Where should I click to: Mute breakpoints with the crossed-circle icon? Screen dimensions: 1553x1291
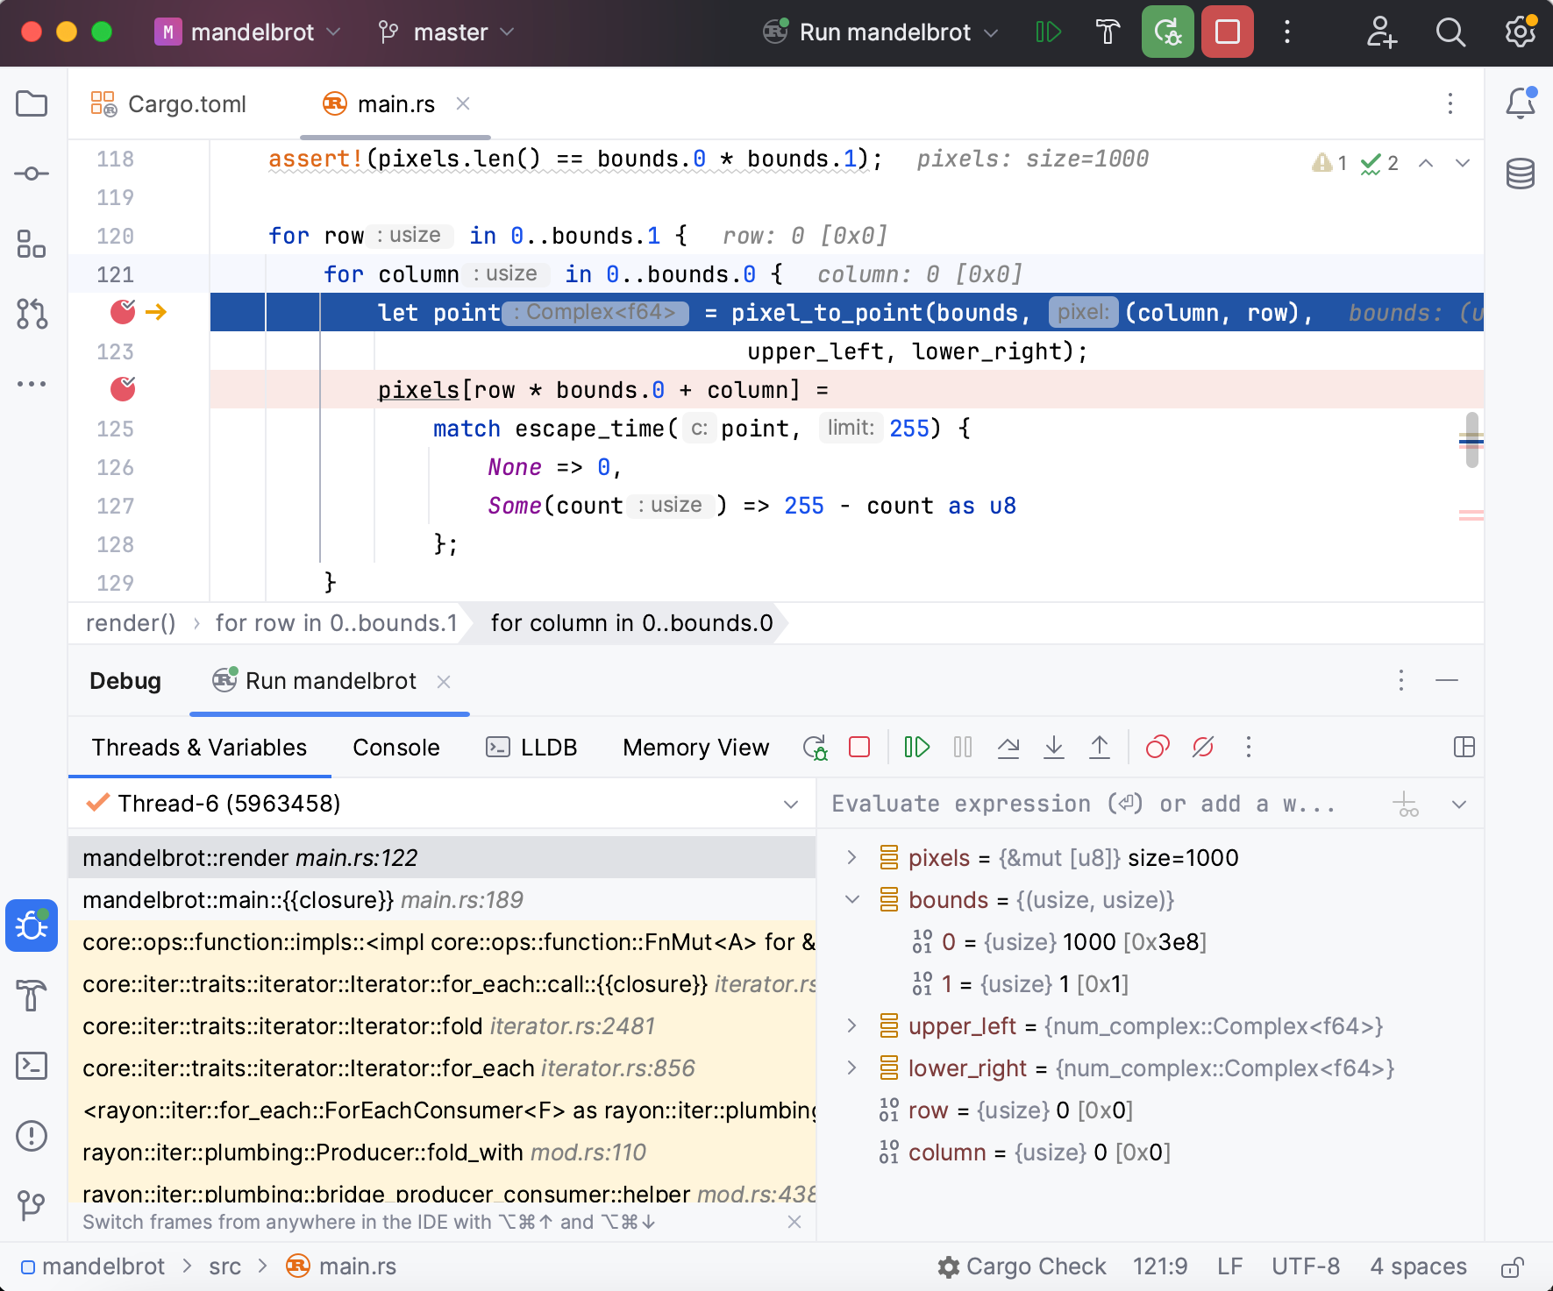pos(1202,747)
